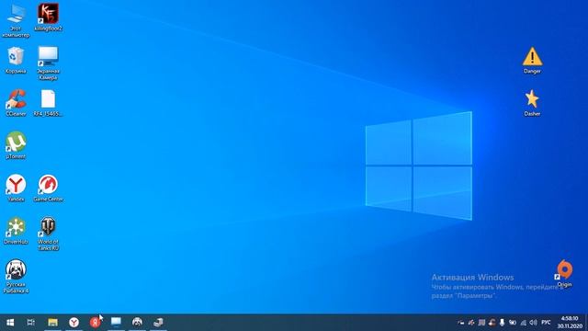
Task: Switch to Русская Рыбалка in the taskbar
Action: (x=137, y=323)
